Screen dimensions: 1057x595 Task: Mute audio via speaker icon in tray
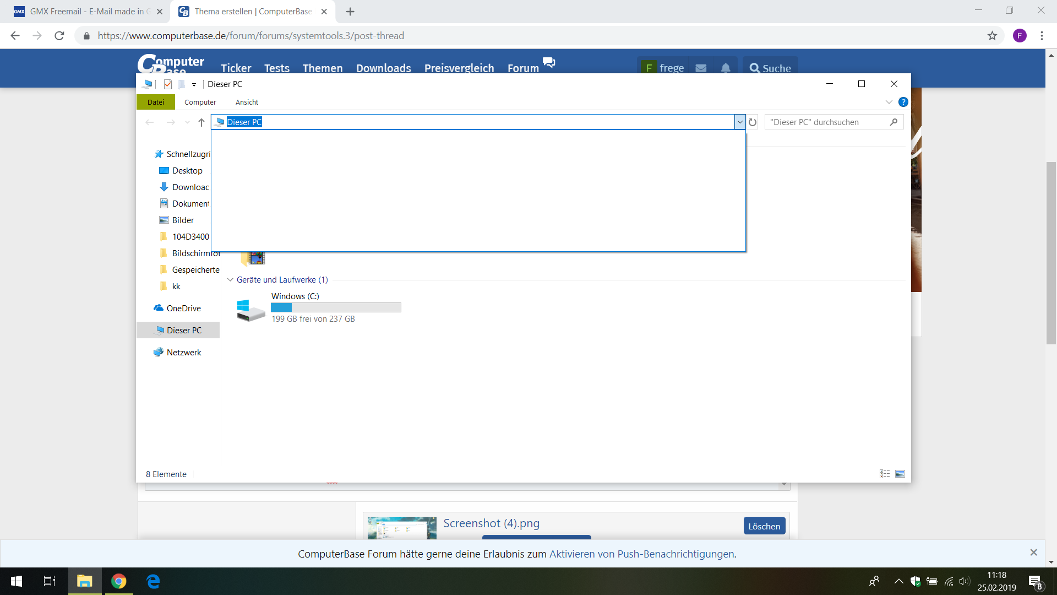(x=965, y=581)
